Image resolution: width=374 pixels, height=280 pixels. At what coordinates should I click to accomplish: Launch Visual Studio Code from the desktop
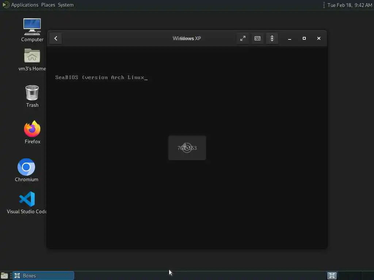click(x=27, y=203)
